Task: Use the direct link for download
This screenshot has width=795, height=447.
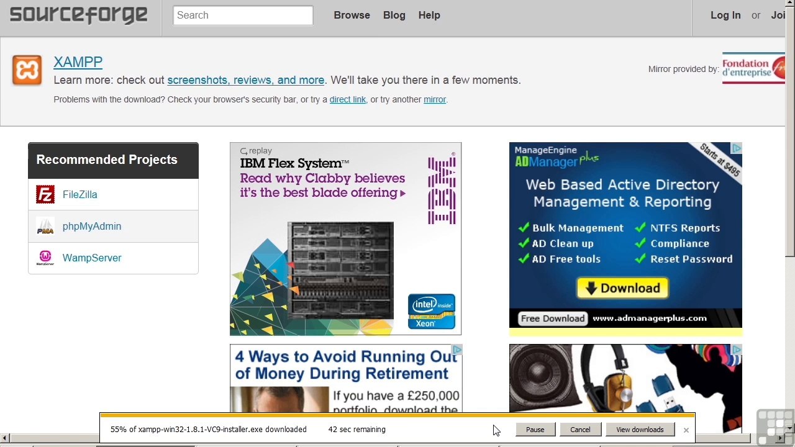Action: pos(348,99)
